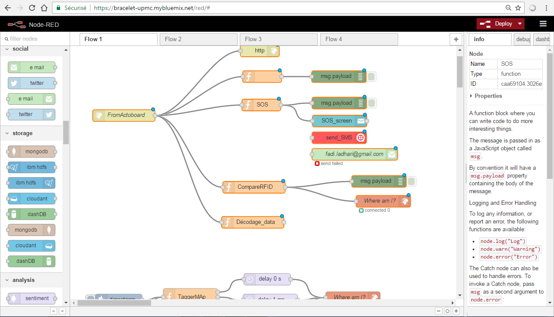
Task: Click the Deploy button
Action: [496, 24]
